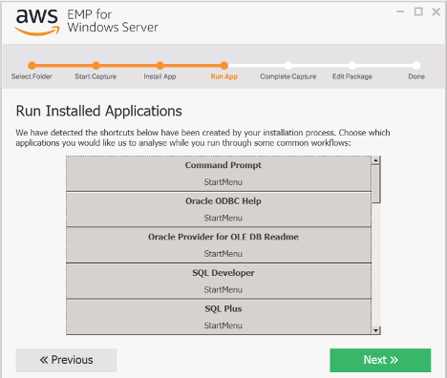Click the scrollbar down arrow in list

click(x=376, y=330)
